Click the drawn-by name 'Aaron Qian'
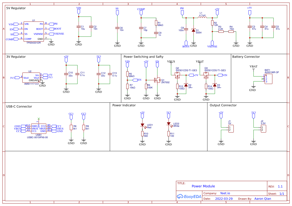Screen dimensions: 292x206 [x=263, y=199]
